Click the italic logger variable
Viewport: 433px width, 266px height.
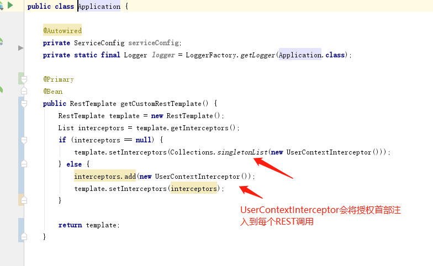(x=163, y=55)
